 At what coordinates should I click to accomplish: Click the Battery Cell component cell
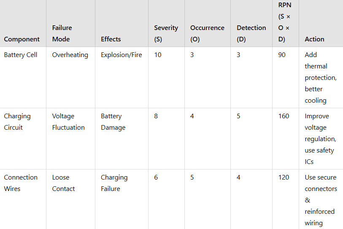21,55
